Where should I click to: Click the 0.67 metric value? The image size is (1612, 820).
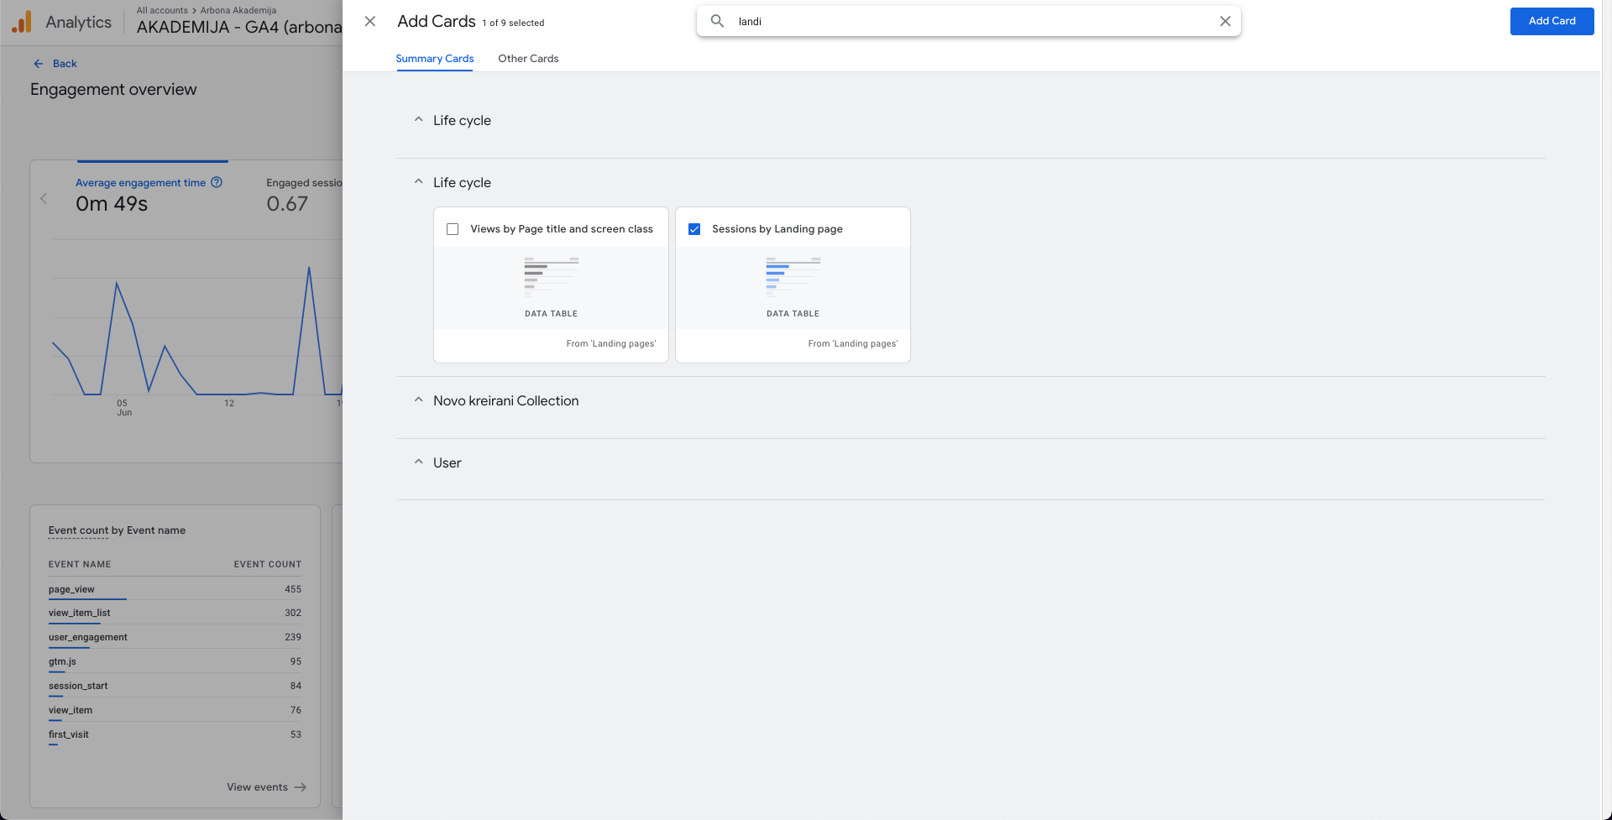[287, 204]
